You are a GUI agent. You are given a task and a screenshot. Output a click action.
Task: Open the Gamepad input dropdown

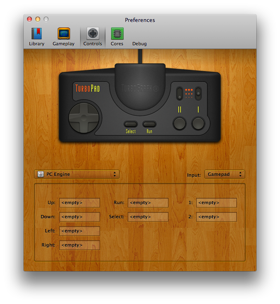(225, 174)
